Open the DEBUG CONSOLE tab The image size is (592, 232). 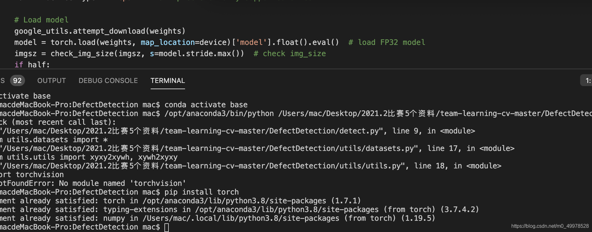pos(108,80)
